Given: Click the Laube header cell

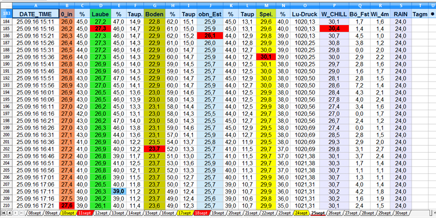Looking at the screenshot, I should click(x=100, y=14).
